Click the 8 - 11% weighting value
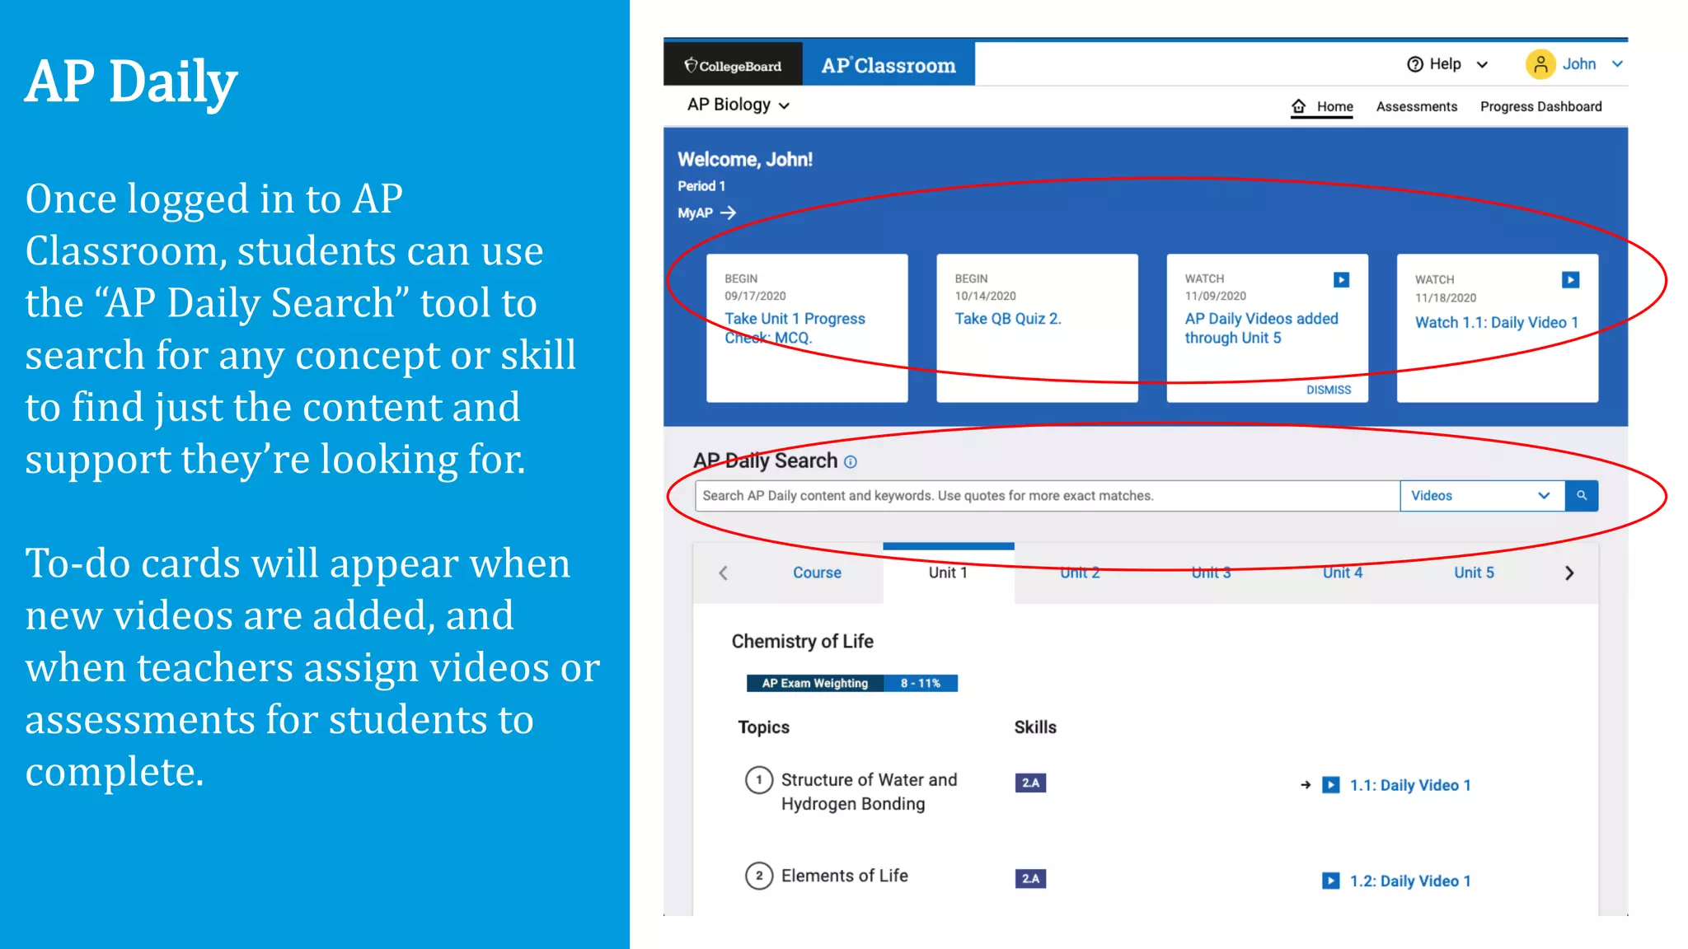 click(x=920, y=683)
